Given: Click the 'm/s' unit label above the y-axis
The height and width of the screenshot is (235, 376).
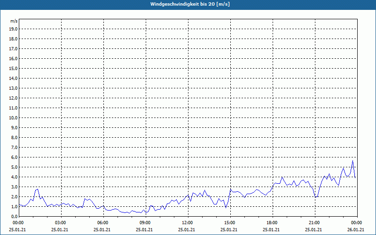Looking at the screenshot, I should pyautogui.click(x=14, y=21).
